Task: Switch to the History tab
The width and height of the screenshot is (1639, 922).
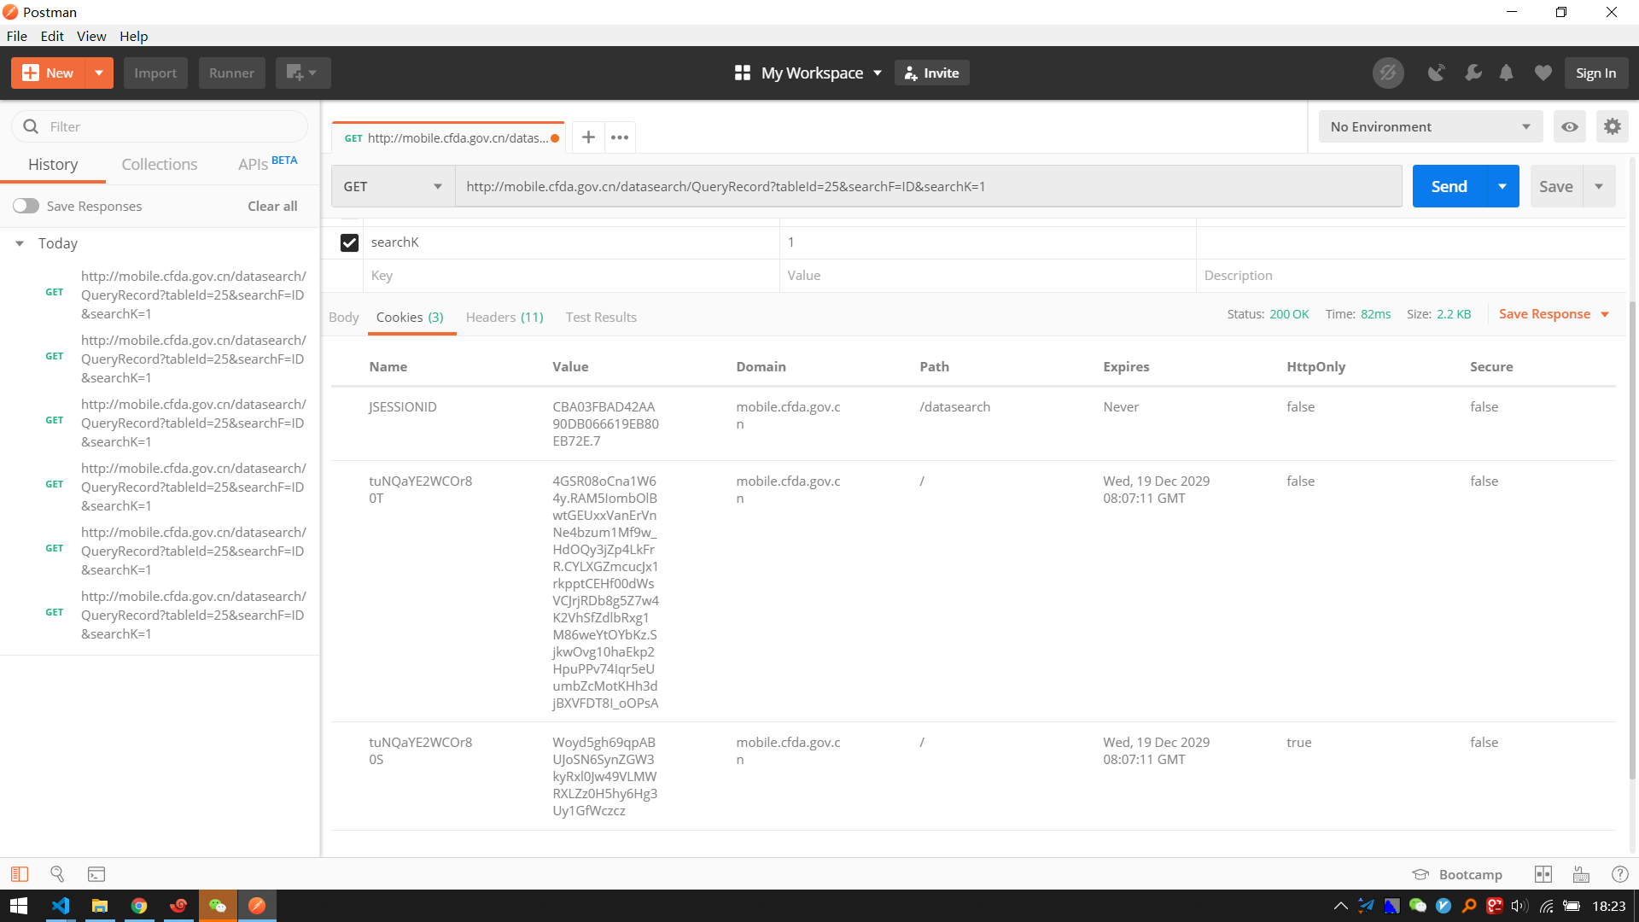Action: tap(53, 165)
